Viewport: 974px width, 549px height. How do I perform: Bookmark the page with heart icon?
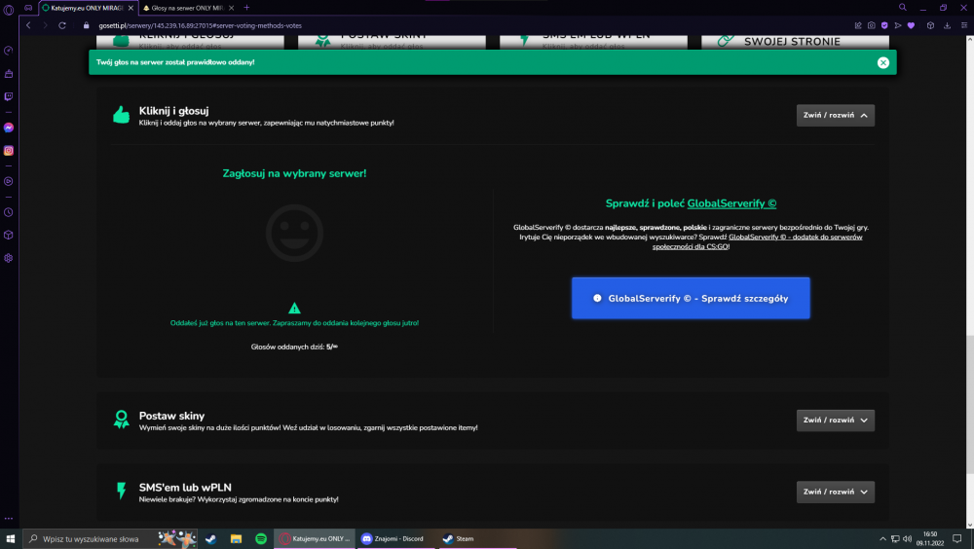912,25
